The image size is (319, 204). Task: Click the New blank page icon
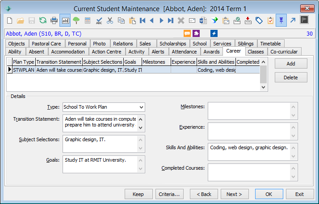10,20
